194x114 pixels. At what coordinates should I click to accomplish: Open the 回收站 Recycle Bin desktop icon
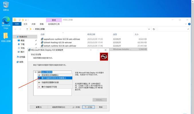pyautogui.click(x=6, y=6)
